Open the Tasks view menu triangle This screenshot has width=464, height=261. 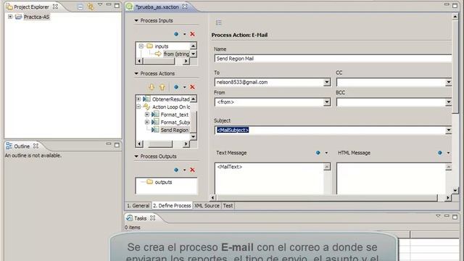438,216
